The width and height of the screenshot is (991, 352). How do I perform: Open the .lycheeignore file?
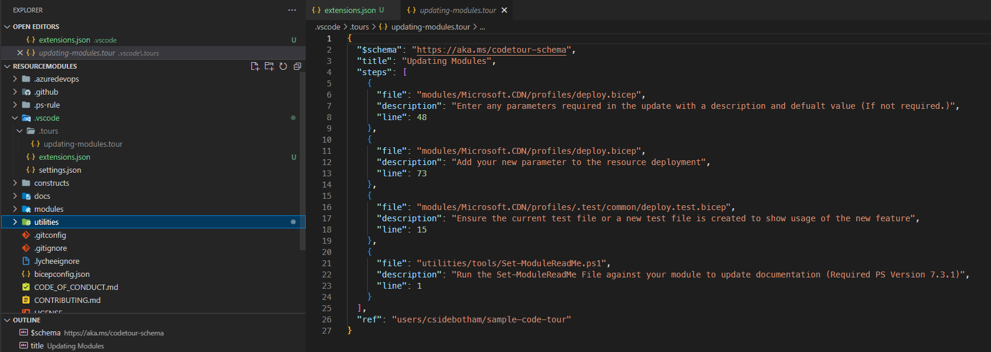point(56,261)
